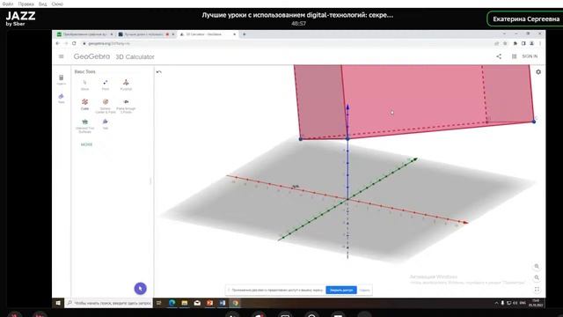Select the Point tool
563x317 pixels.
pyautogui.click(x=106, y=85)
